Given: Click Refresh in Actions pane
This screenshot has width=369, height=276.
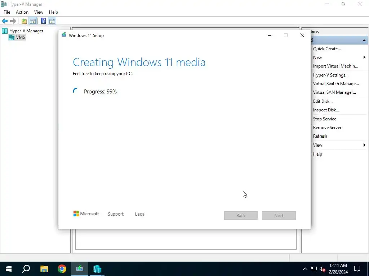Looking at the screenshot, I should click(320, 136).
